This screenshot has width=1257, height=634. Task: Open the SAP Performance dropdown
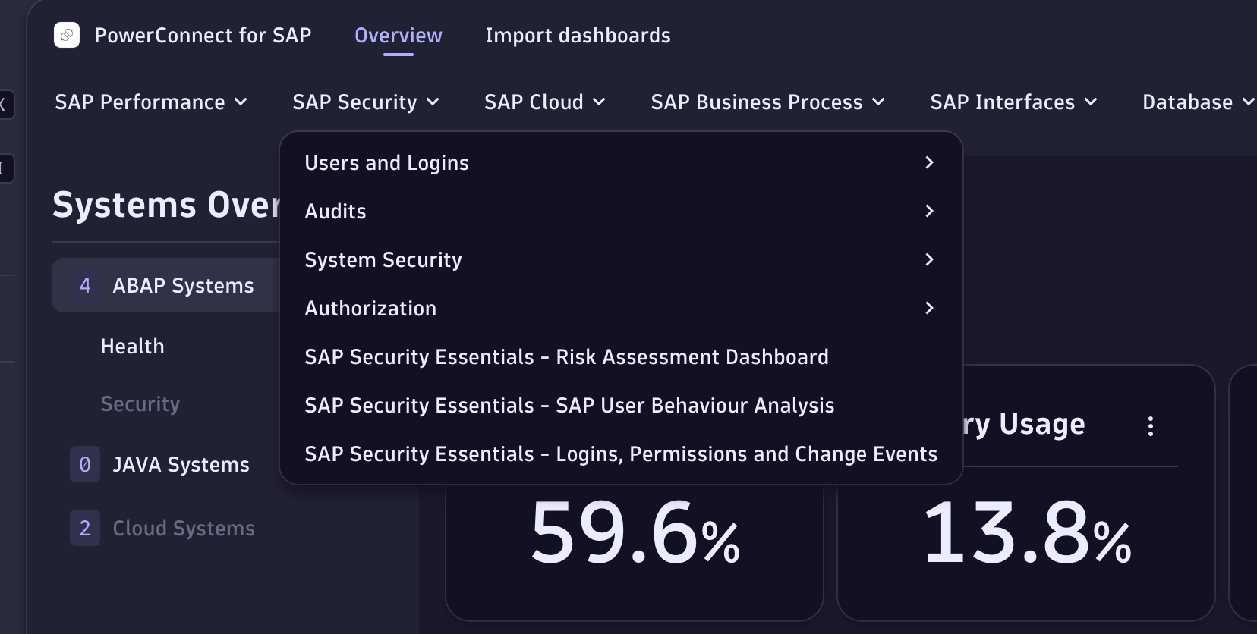[x=151, y=102]
